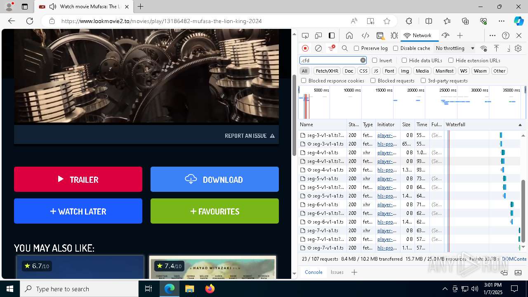This screenshot has width=528, height=297.
Task: Add movie to FAVOURITES
Action: click(214, 211)
